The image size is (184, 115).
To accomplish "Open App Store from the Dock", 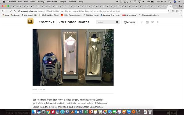I will (129, 112).
